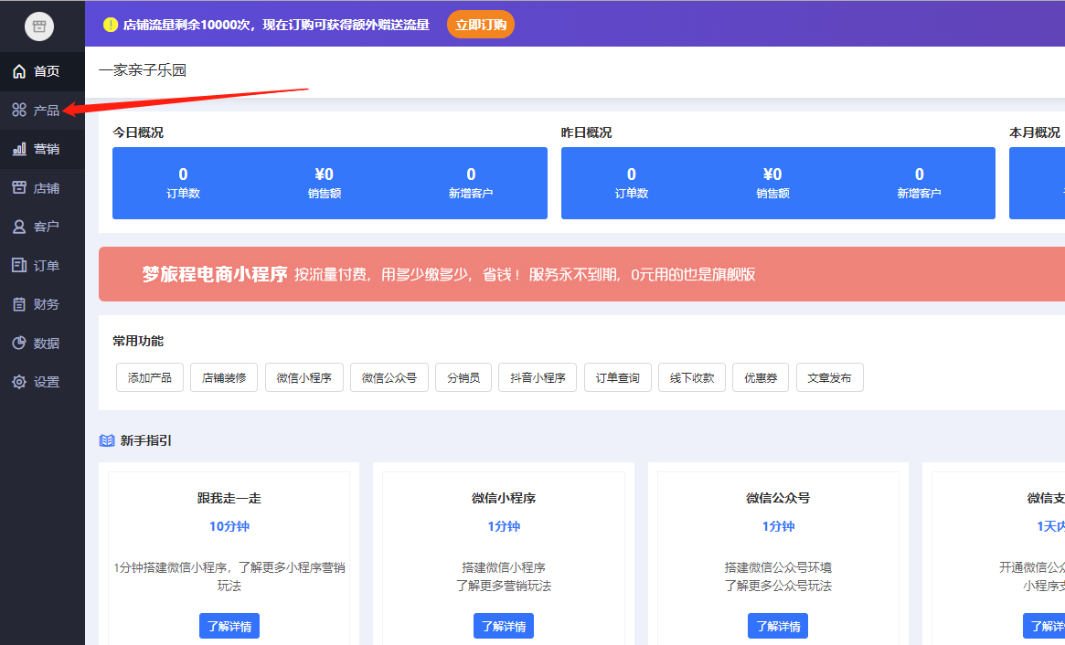Click 了解详情 under 微信公众号 card
Image resolution: width=1065 pixels, height=645 pixels.
[778, 626]
